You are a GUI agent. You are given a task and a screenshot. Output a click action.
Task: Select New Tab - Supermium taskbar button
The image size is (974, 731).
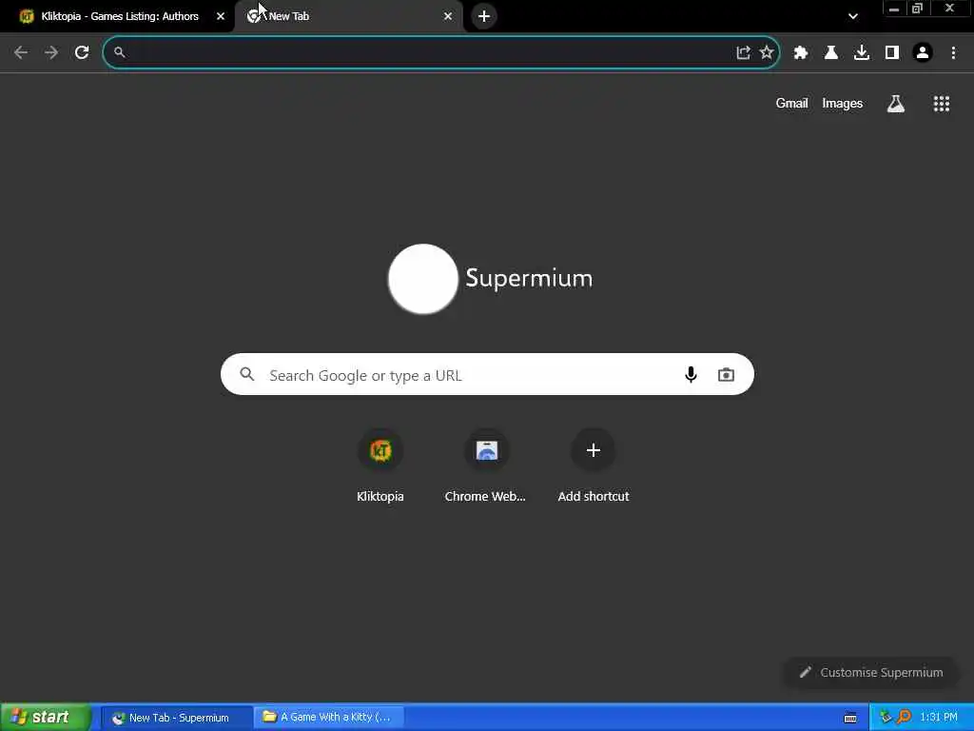click(176, 718)
